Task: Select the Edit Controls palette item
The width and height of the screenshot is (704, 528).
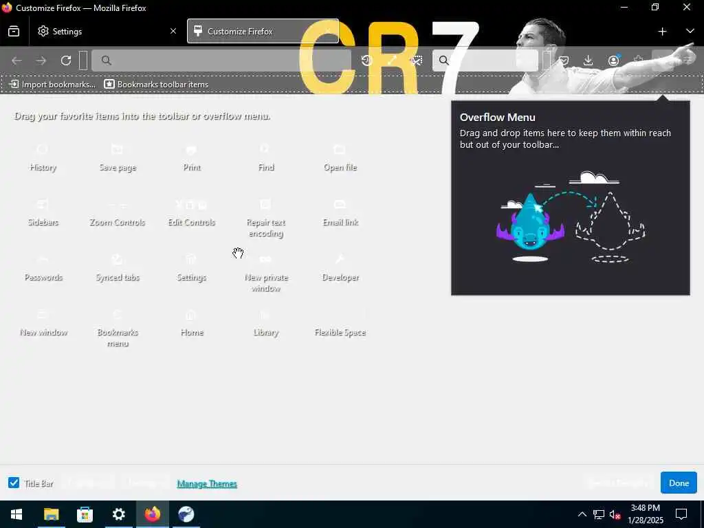Action: tap(192, 214)
